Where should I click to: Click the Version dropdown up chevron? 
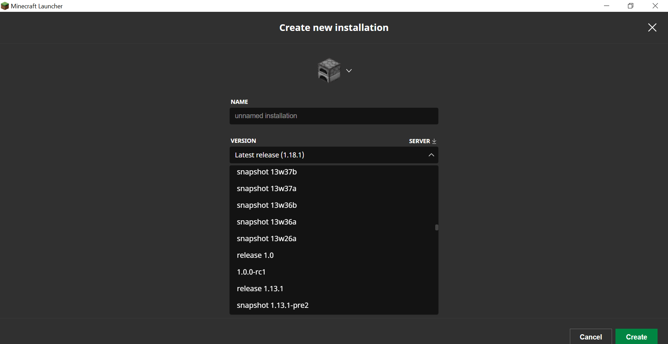(x=431, y=155)
